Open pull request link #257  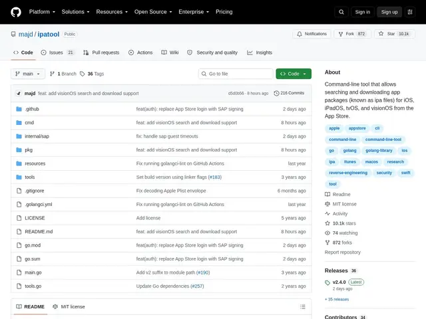click(197, 286)
